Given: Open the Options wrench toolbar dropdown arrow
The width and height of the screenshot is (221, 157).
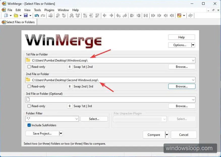Looking at the screenshot, I should click(x=184, y=15).
